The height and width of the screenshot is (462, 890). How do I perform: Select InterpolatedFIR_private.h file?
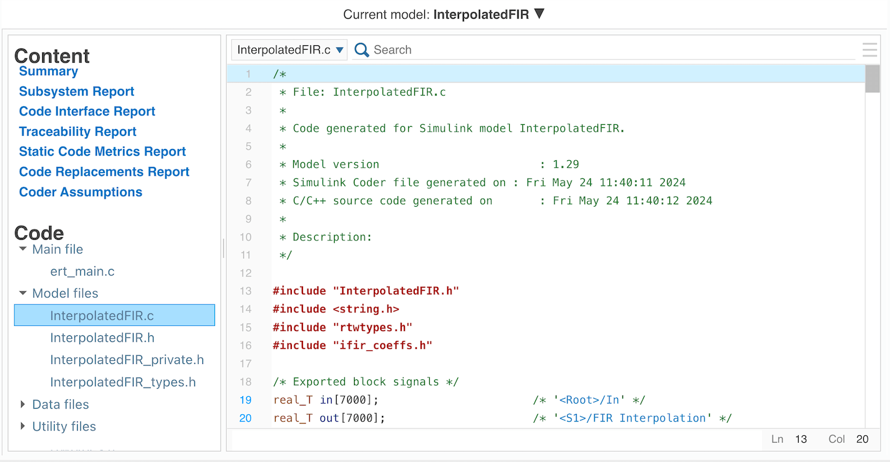pyautogui.click(x=127, y=360)
